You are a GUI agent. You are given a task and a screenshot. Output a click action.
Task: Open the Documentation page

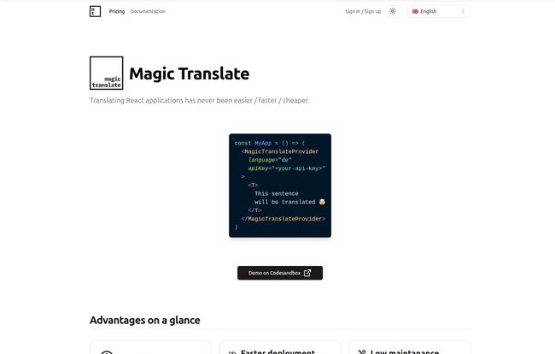click(x=148, y=11)
